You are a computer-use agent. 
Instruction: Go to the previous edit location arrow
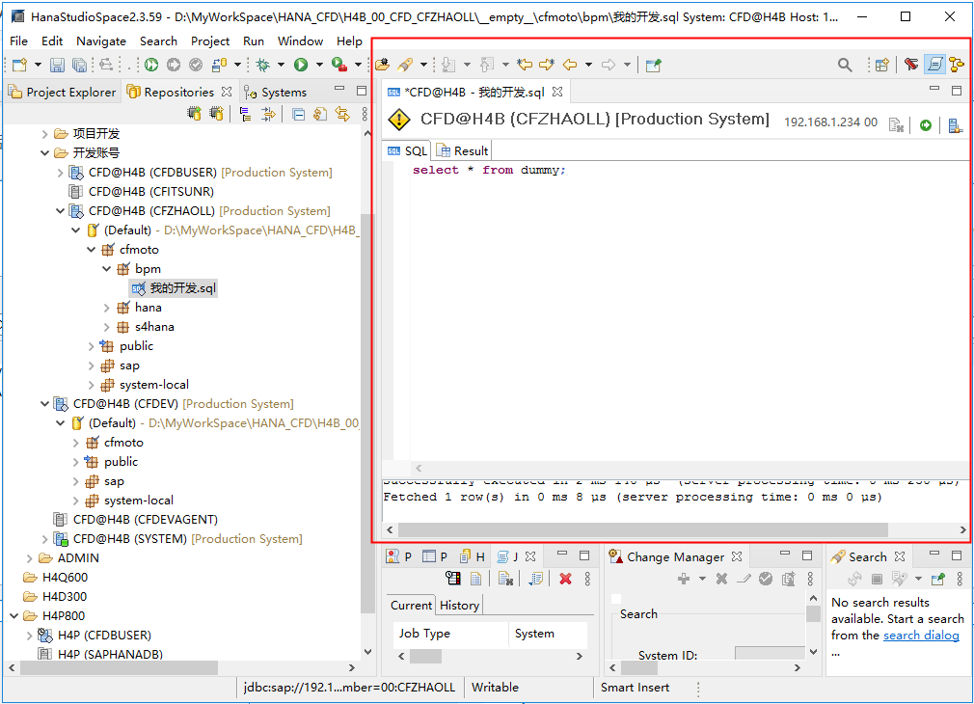click(525, 65)
